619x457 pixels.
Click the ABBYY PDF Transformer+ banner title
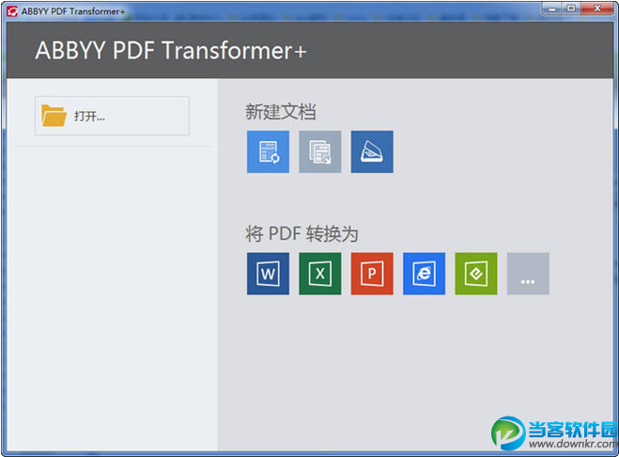[171, 51]
